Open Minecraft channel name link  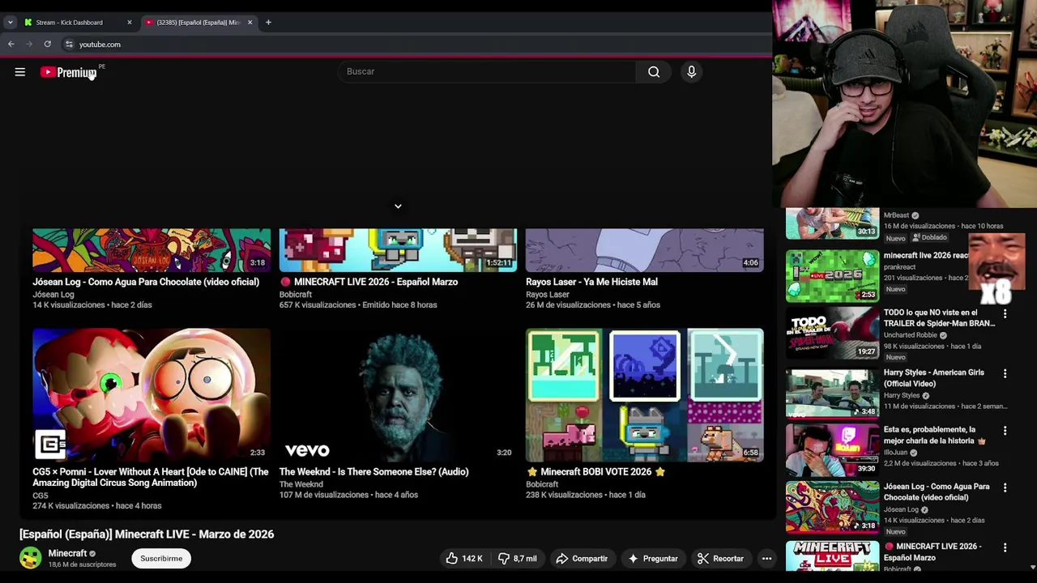coord(67,554)
